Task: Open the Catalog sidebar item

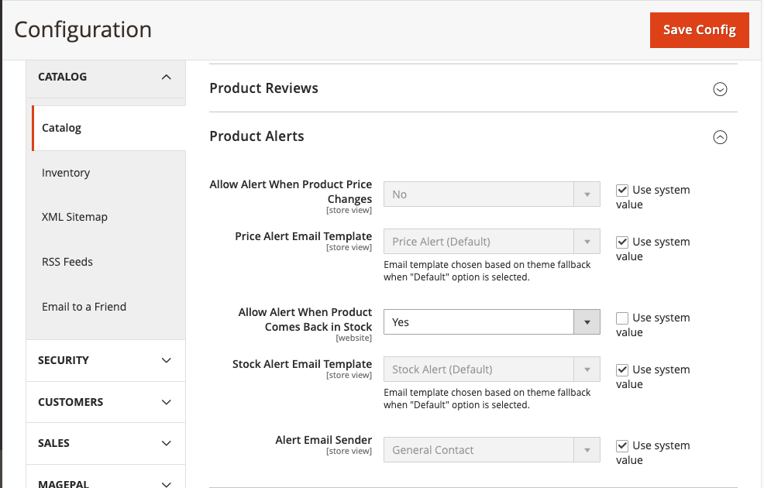Action: click(109, 128)
